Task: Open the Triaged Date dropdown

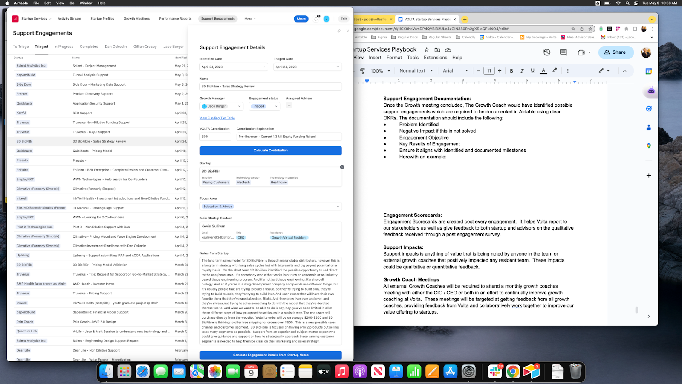Action: click(308, 67)
